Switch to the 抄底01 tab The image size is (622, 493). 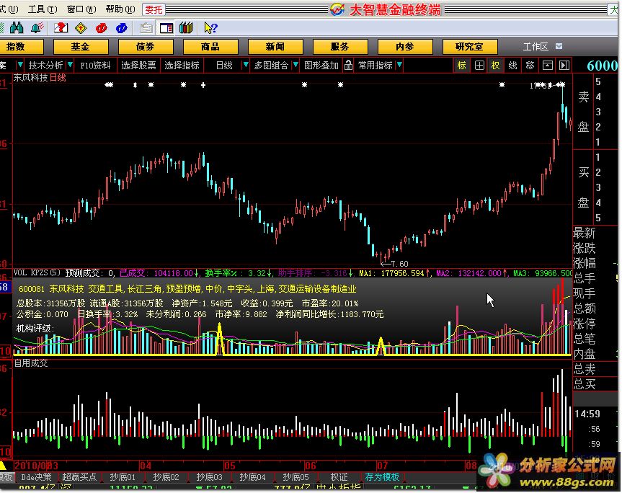123,476
